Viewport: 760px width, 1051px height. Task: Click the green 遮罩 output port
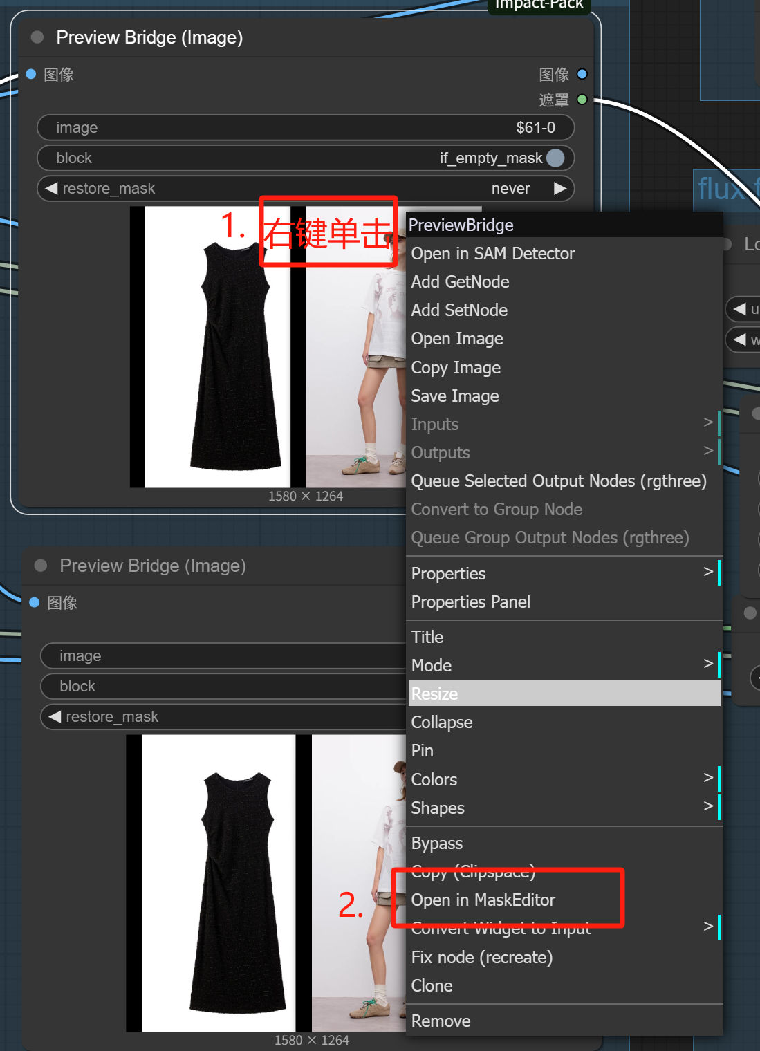click(x=582, y=100)
